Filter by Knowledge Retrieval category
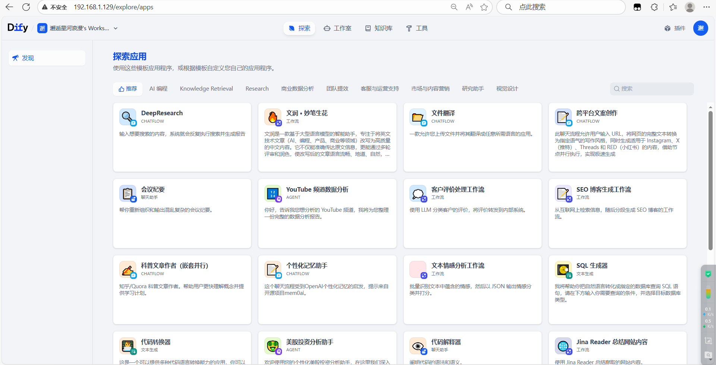 pyautogui.click(x=207, y=89)
